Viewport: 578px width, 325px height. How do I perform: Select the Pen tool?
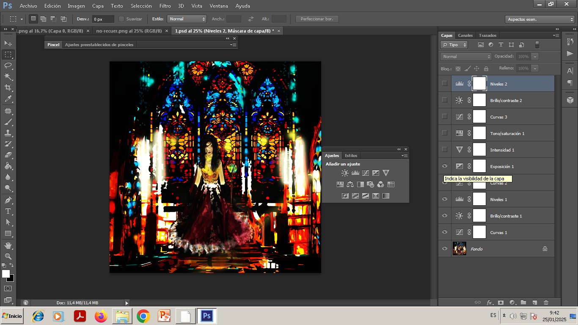(x=8, y=200)
